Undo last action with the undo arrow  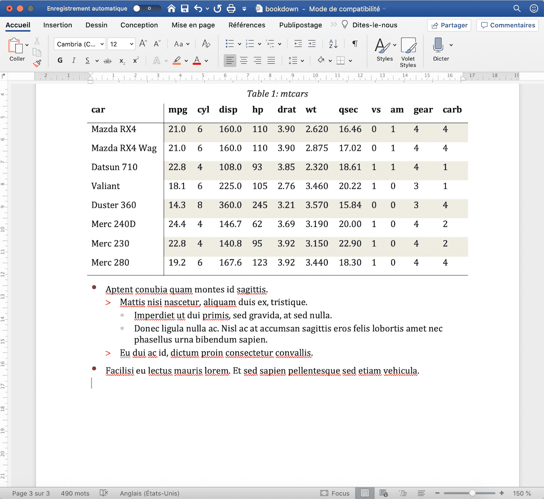(x=198, y=9)
